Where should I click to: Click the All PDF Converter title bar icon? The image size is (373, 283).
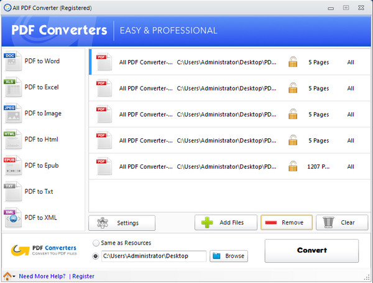tap(7, 7)
